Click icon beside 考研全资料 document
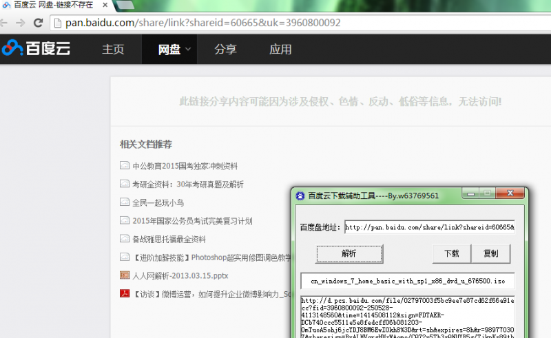The image size is (551, 338). pos(125,183)
